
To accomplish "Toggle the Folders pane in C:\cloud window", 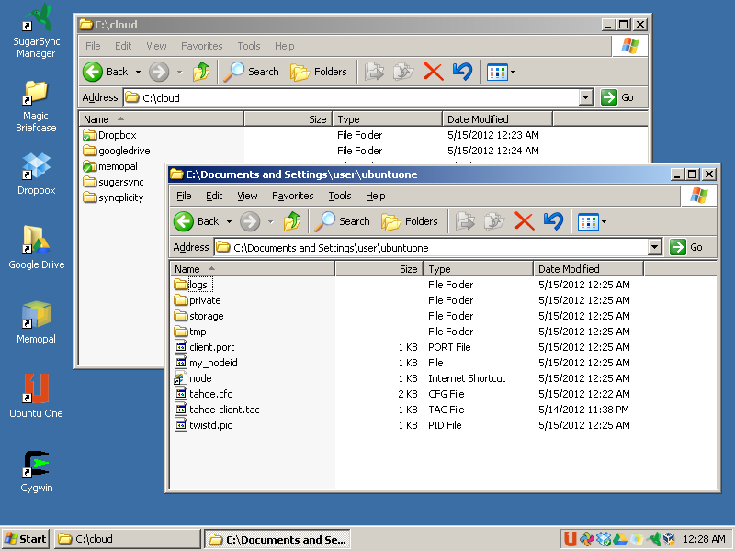I will (x=319, y=72).
